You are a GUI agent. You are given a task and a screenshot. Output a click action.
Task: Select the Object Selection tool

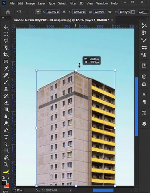pyautogui.click(x=6, y=48)
